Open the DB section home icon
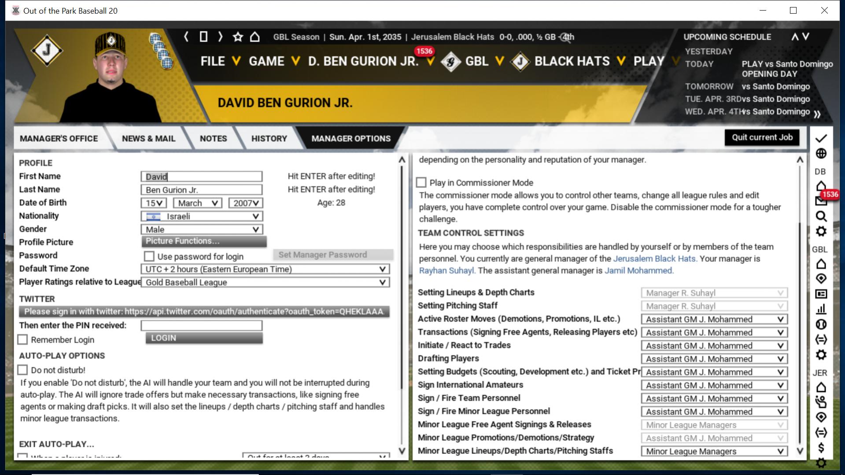Screen dimensions: 845x475 [x=821, y=186]
